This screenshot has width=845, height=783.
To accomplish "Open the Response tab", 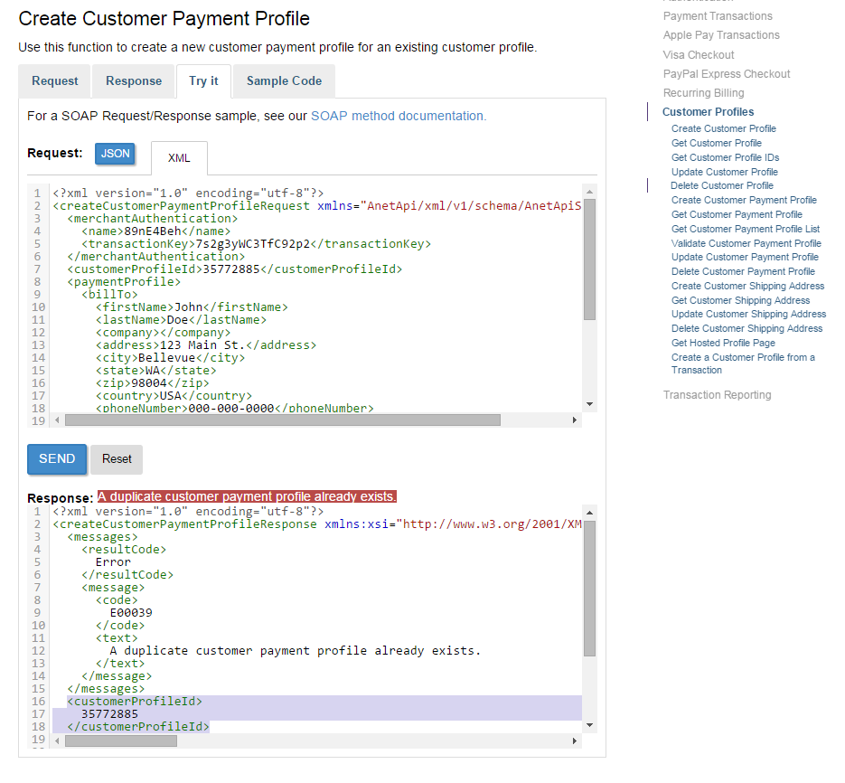I will pos(134,81).
